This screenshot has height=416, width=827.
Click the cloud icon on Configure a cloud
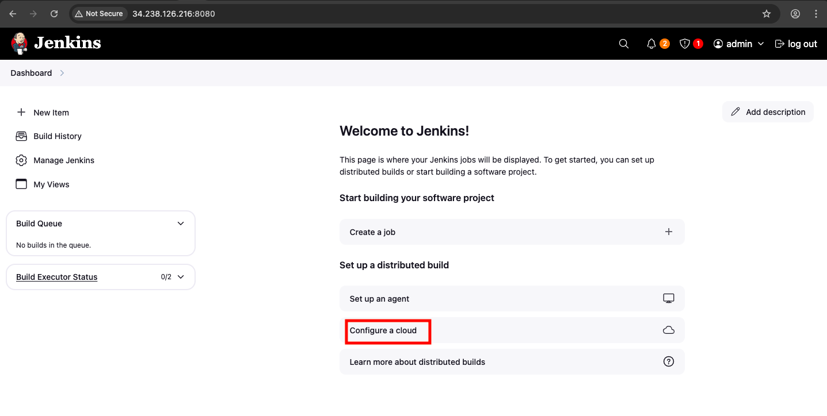[669, 330]
